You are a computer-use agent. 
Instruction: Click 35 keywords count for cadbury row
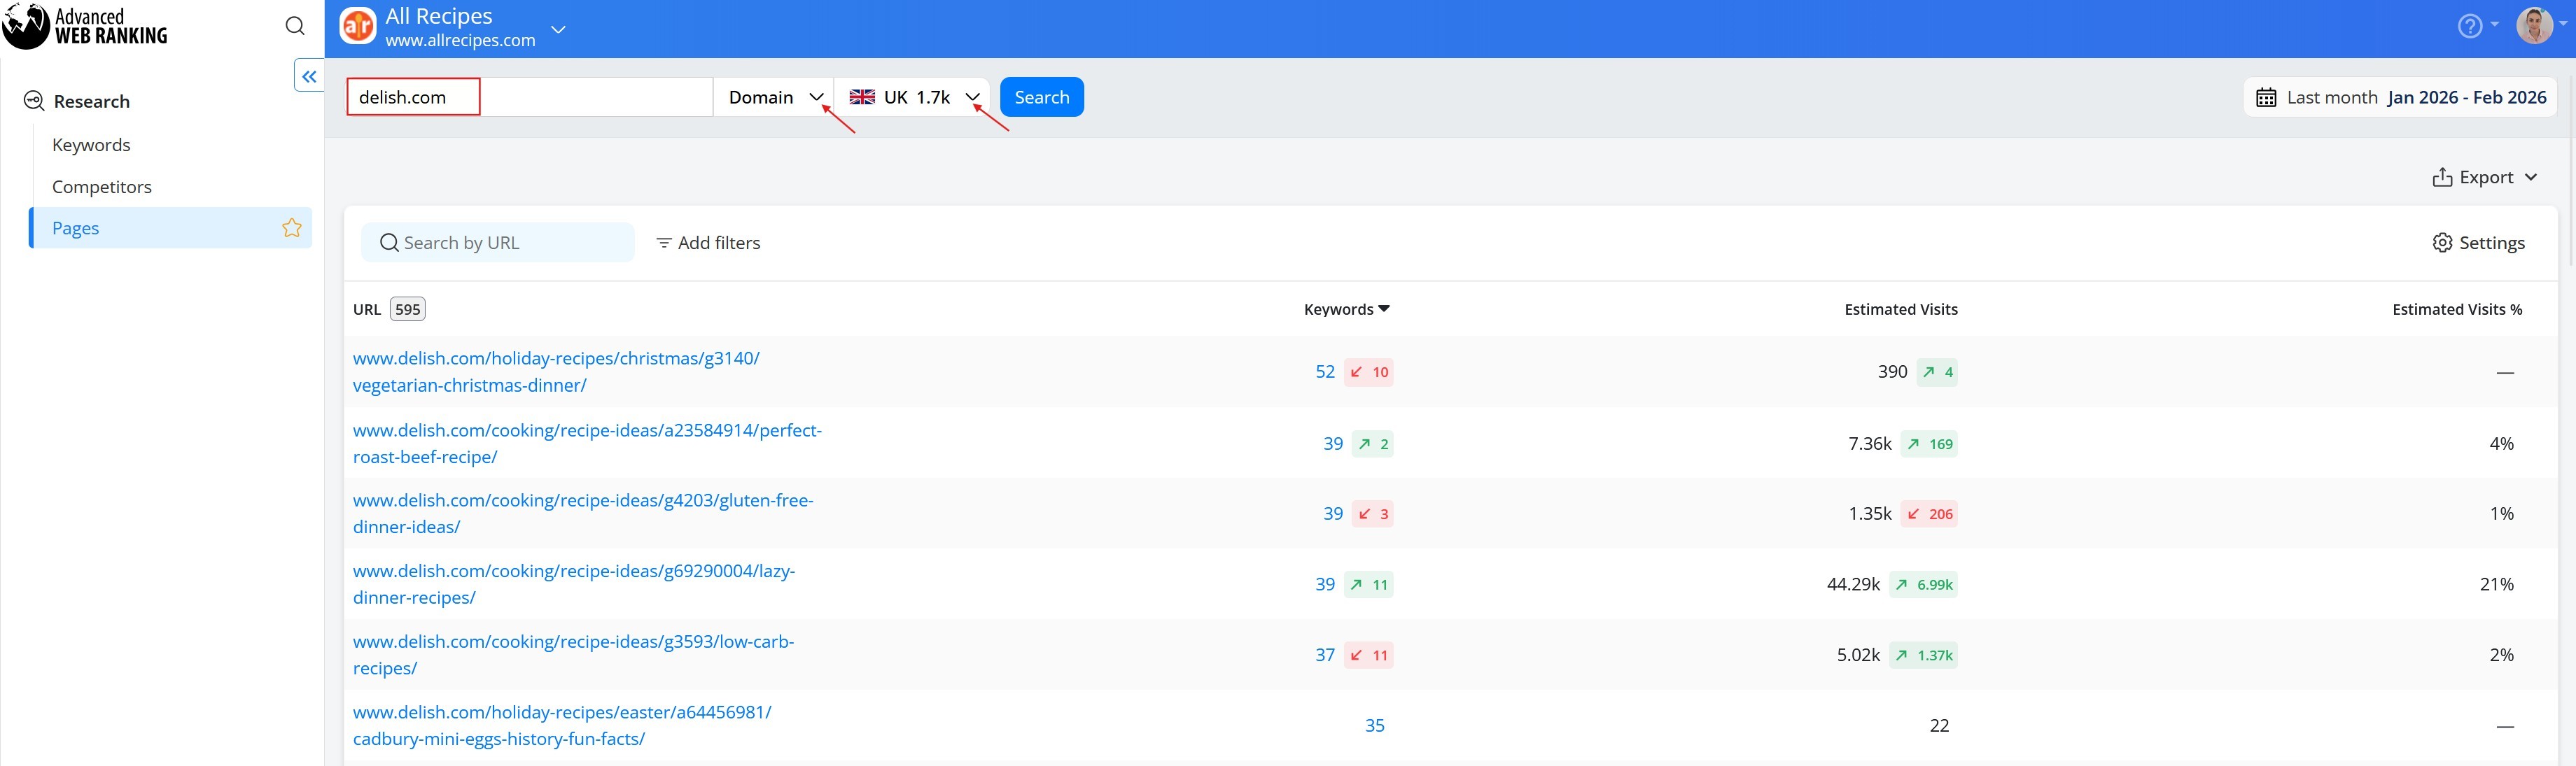pos(1375,726)
